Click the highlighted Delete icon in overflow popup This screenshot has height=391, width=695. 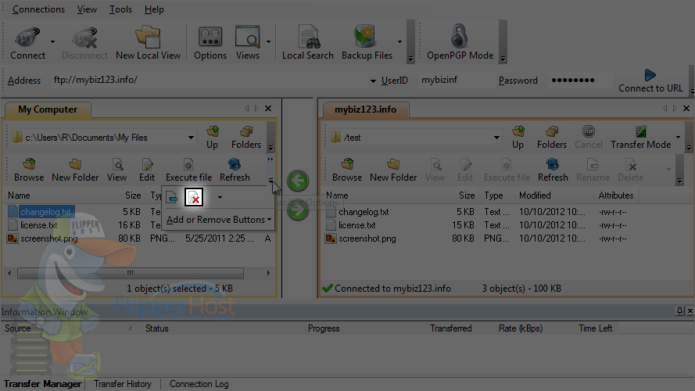tap(194, 197)
